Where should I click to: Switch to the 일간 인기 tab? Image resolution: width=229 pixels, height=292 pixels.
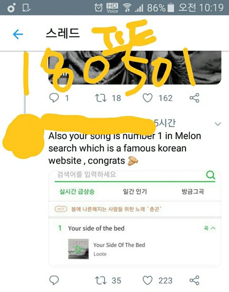click(x=135, y=191)
